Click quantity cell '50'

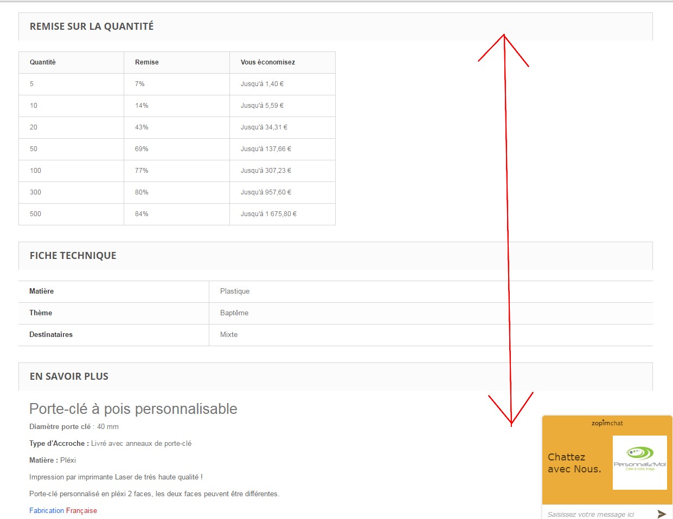(x=71, y=149)
